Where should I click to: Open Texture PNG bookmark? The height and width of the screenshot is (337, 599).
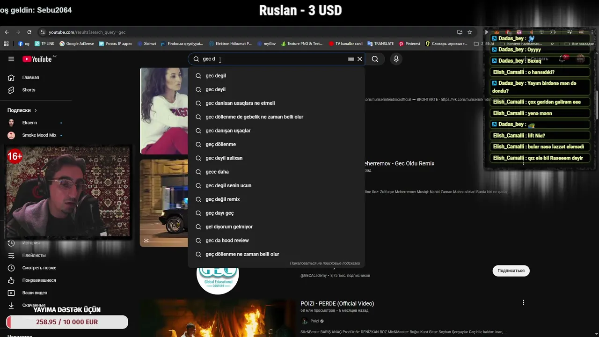coord(302,44)
